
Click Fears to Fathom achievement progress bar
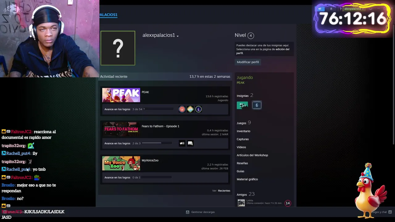point(157,143)
